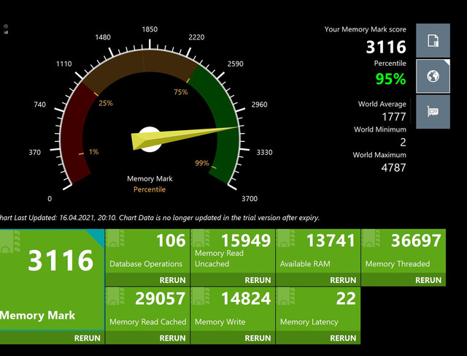Screen dimensions: 467x356
Task: Rerun the Memory Threaded test
Action: click(x=428, y=280)
